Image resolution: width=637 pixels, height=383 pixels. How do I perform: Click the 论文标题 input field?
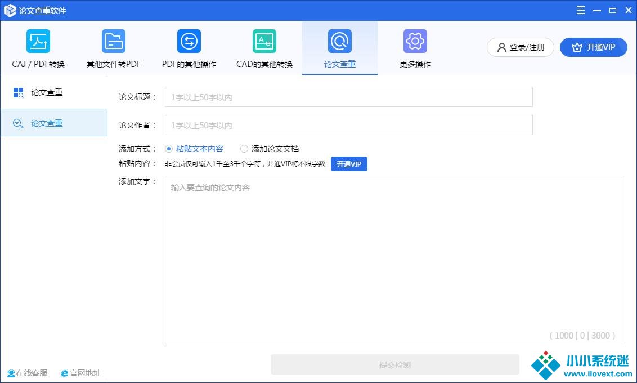click(x=348, y=97)
